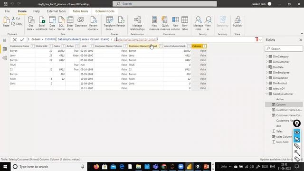This screenshot has width=304, height=171.
Task: Open filter dropdown for dob column
Action: coord(92,46)
